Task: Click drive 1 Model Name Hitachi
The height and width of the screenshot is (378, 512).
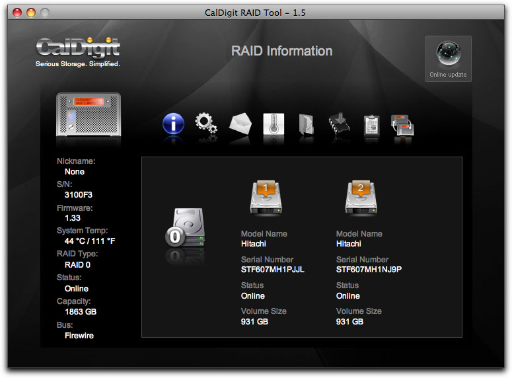Action: pyautogui.click(x=254, y=244)
